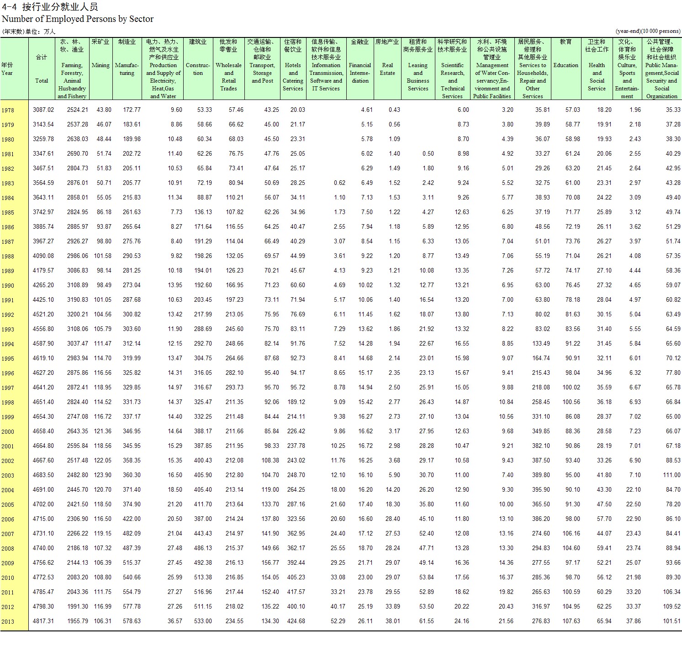Select total value 3087.02 for 1978
This screenshot has width=682, height=646.
[x=43, y=110]
